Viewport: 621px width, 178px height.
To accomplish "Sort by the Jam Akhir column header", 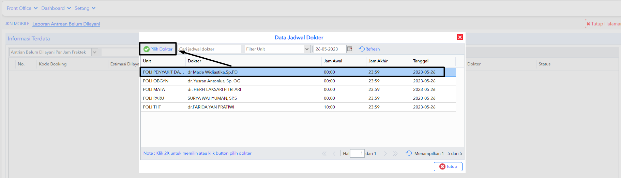I will pos(388,61).
